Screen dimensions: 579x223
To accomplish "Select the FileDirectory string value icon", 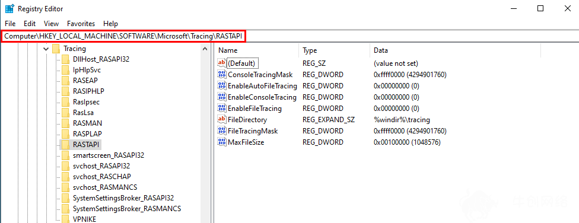I will point(221,120).
